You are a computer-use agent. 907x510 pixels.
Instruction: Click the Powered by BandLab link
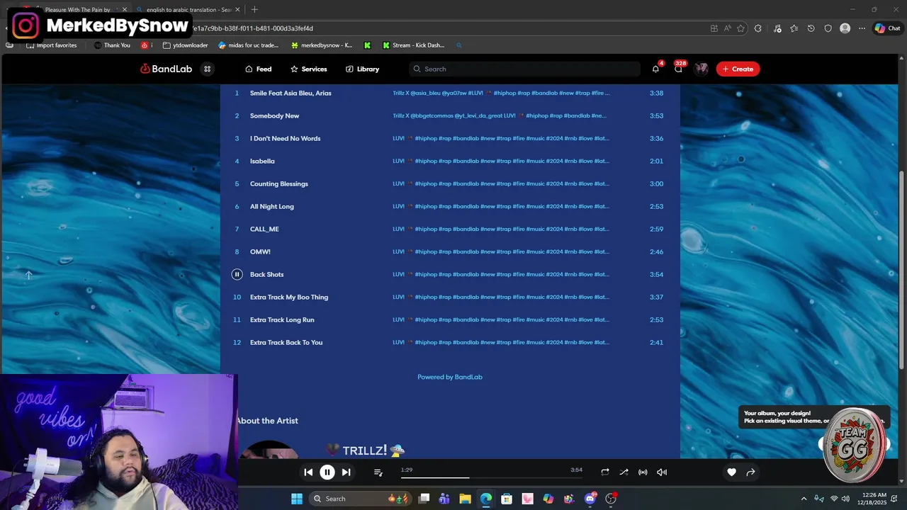coord(450,377)
